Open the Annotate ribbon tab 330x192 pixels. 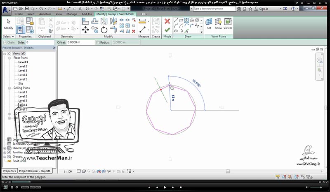tap(45, 14)
